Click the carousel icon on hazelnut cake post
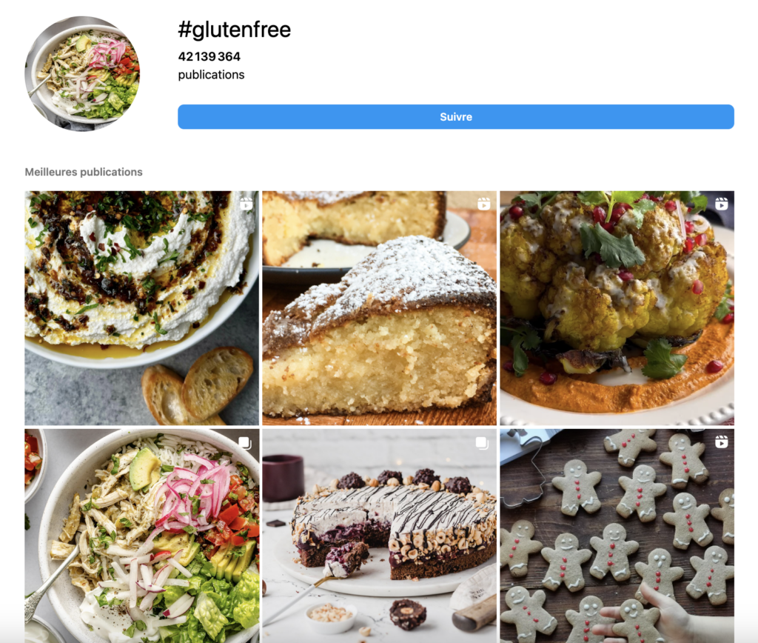 coord(482,443)
